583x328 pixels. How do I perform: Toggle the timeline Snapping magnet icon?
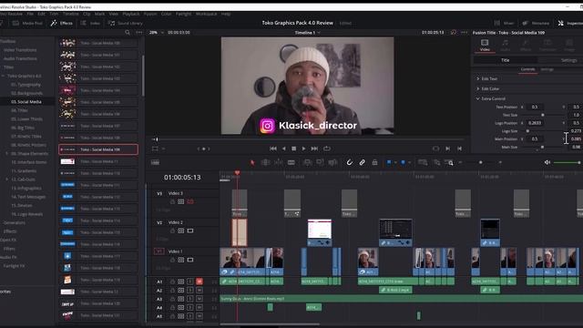[350, 162]
